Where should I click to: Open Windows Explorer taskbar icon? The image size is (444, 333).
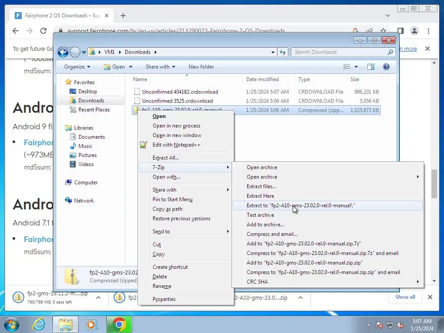[65, 324]
